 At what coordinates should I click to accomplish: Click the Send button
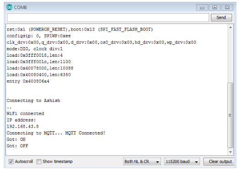point(222,17)
